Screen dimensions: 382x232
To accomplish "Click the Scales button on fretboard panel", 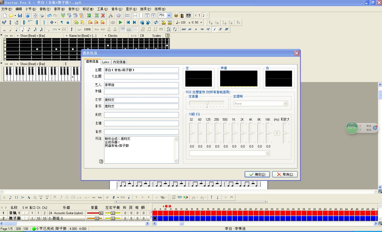I will click(157, 36).
